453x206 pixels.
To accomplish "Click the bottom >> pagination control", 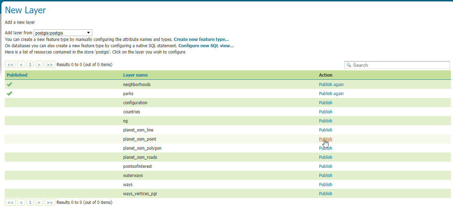I will pos(49,202).
